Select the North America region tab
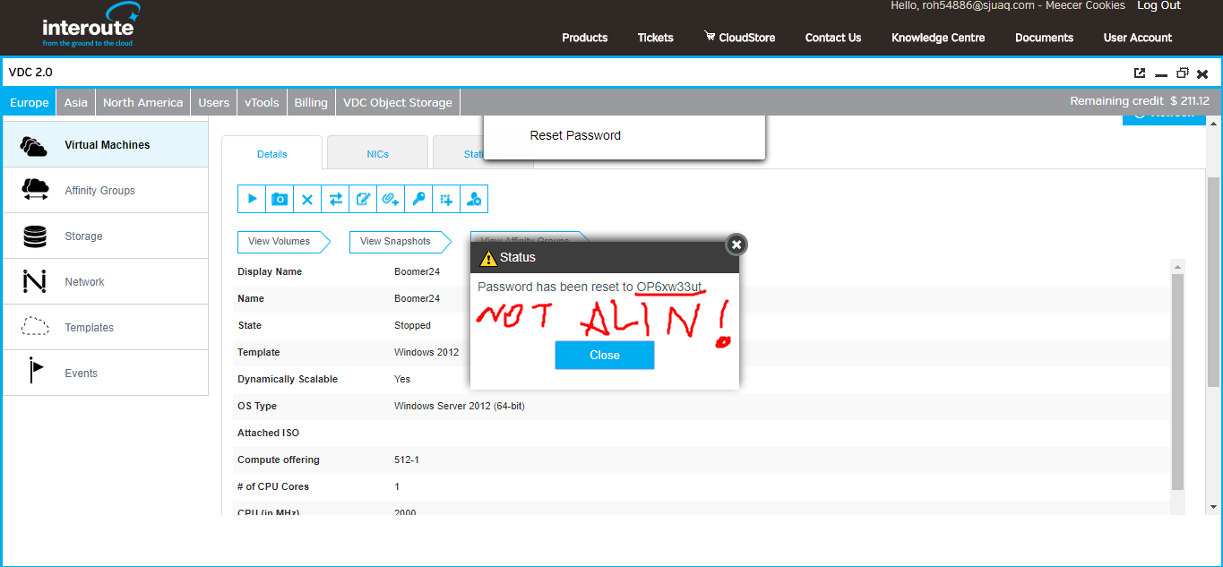This screenshot has height=567, width=1223. coord(142,102)
